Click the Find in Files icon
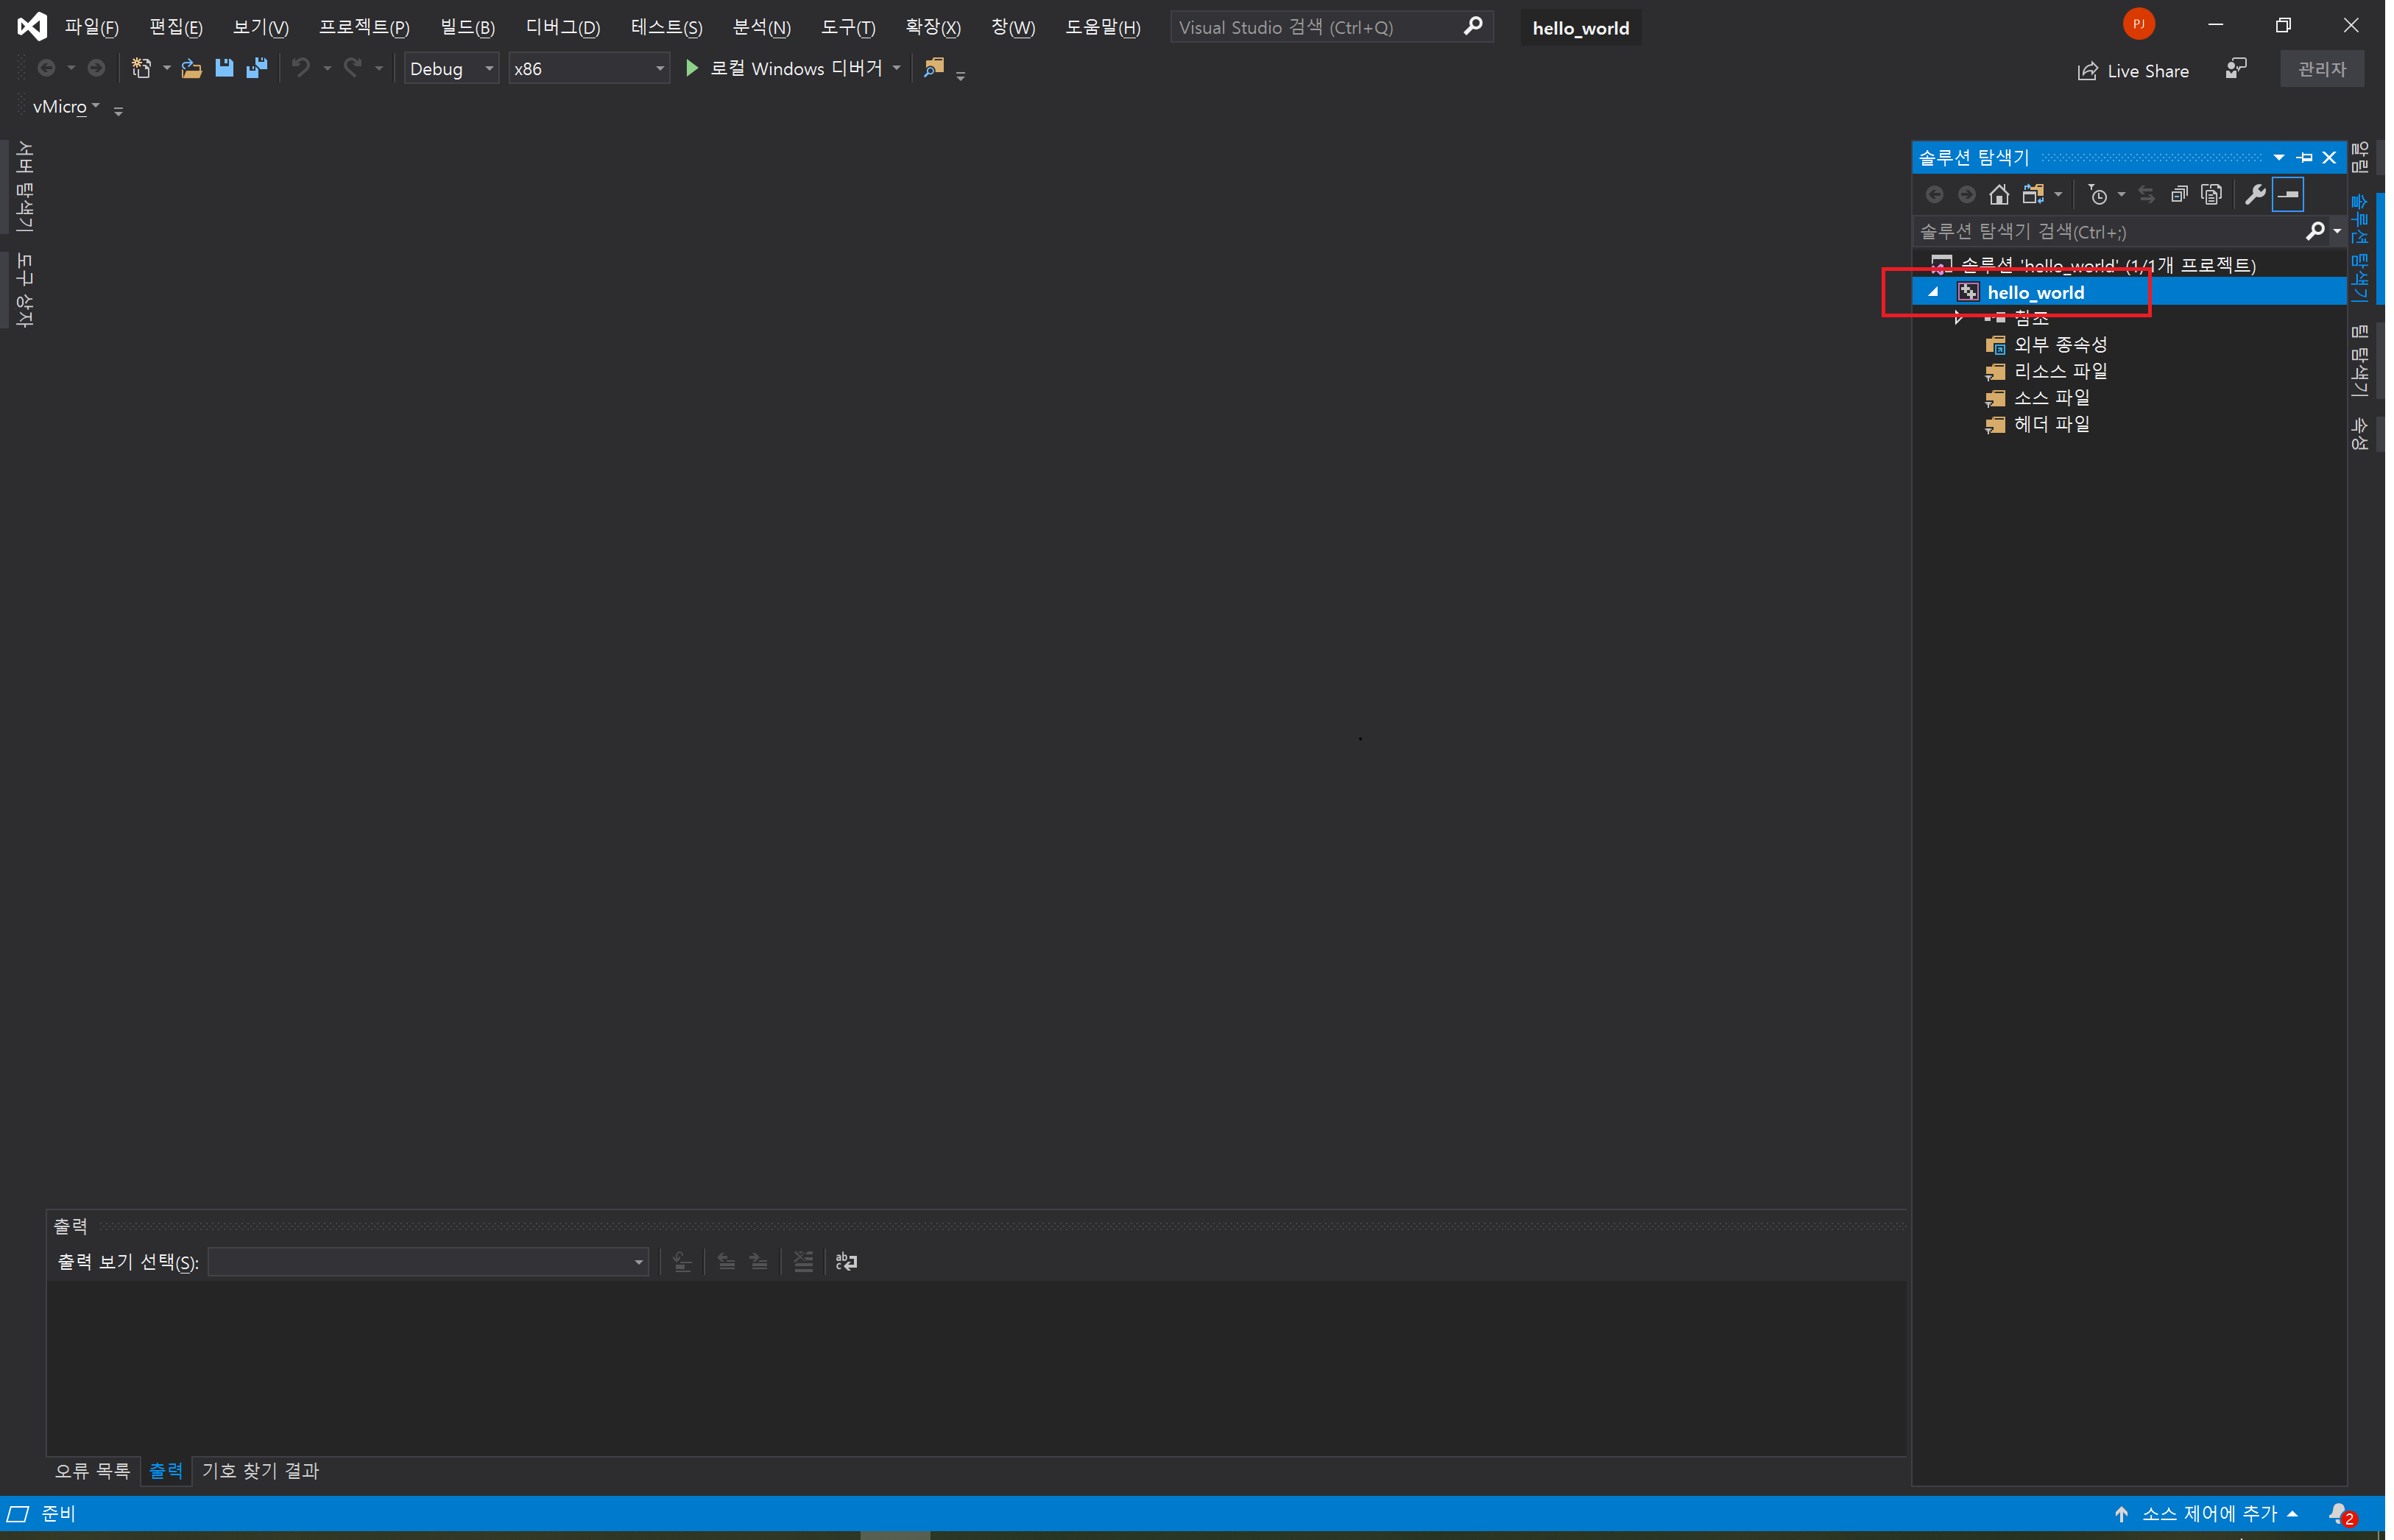Image resolution: width=2394 pixels, height=1540 pixels. tap(934, 68)
